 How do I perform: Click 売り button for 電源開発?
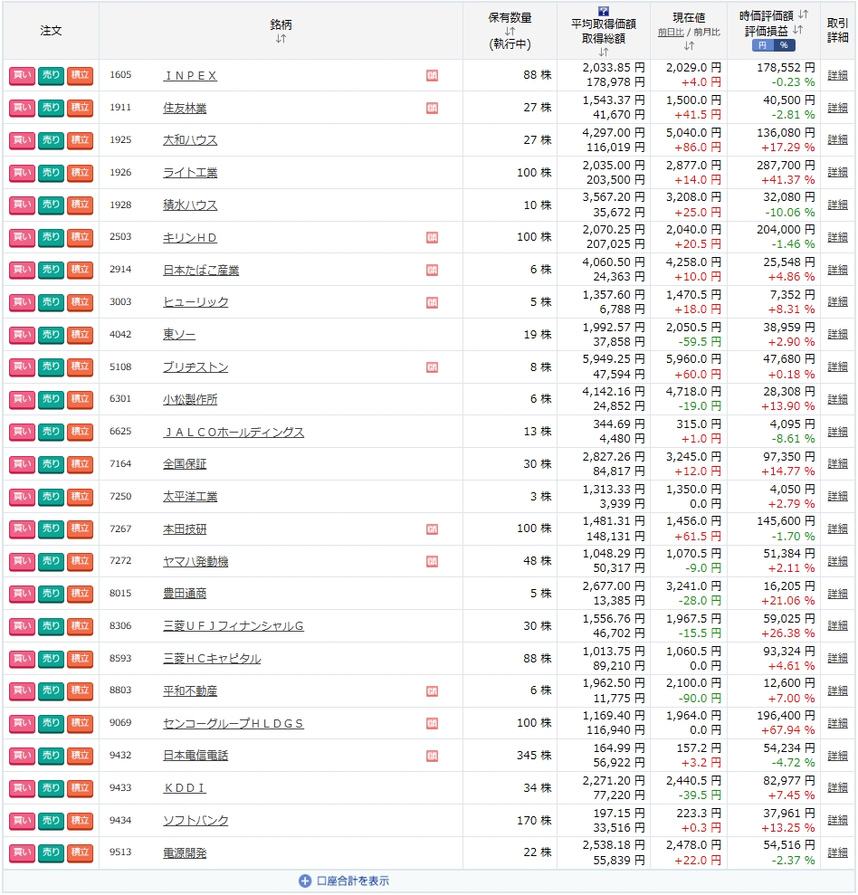pyautogui.click(x=51, y=853)
